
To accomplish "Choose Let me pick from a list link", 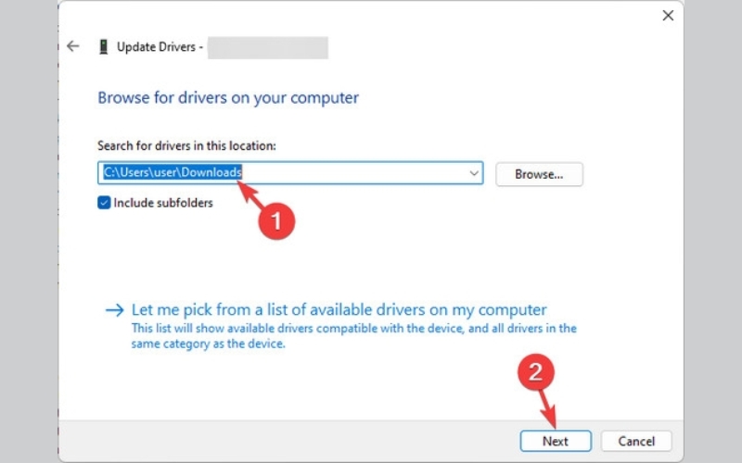I will click(339, 310).
